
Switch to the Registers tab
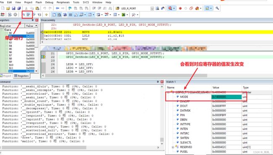(21, 76)
